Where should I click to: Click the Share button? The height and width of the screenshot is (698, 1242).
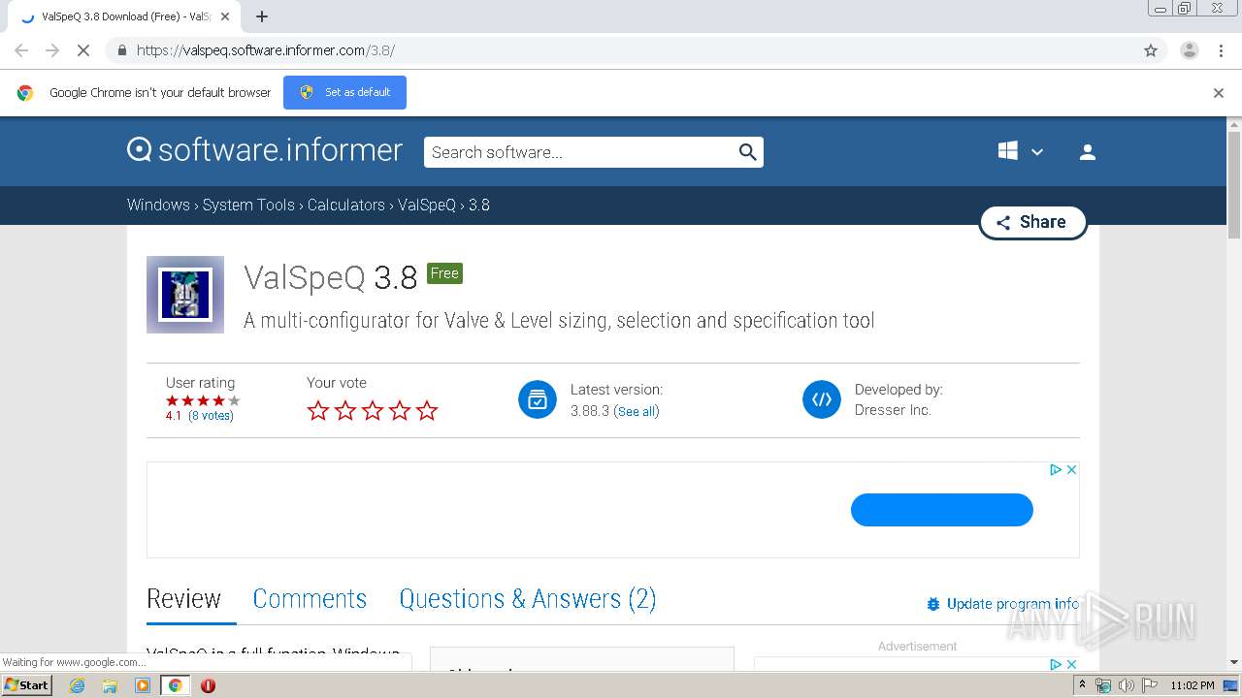coord(1032,222)
